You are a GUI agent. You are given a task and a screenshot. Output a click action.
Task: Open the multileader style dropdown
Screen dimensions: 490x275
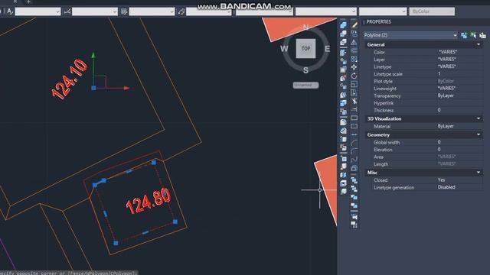[x=209, y=11]
